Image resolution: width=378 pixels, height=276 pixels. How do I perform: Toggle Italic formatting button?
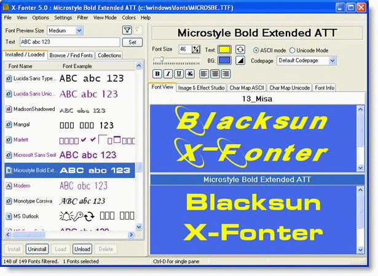tap(168, 74)
